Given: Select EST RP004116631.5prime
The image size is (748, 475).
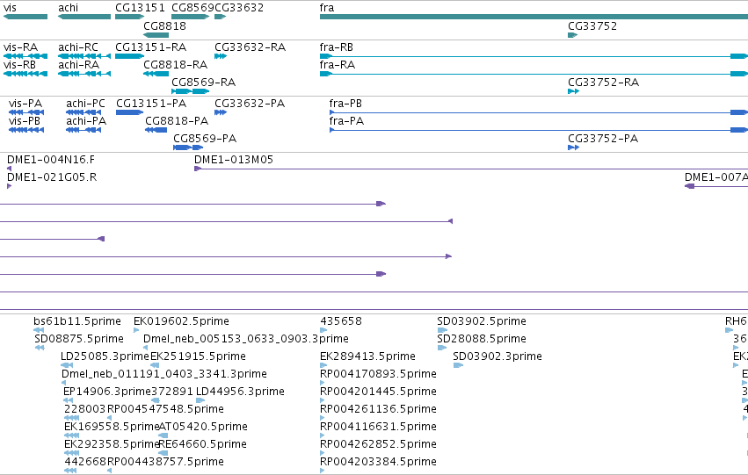Looking at the screenshot, I should [x=322, y=436].
